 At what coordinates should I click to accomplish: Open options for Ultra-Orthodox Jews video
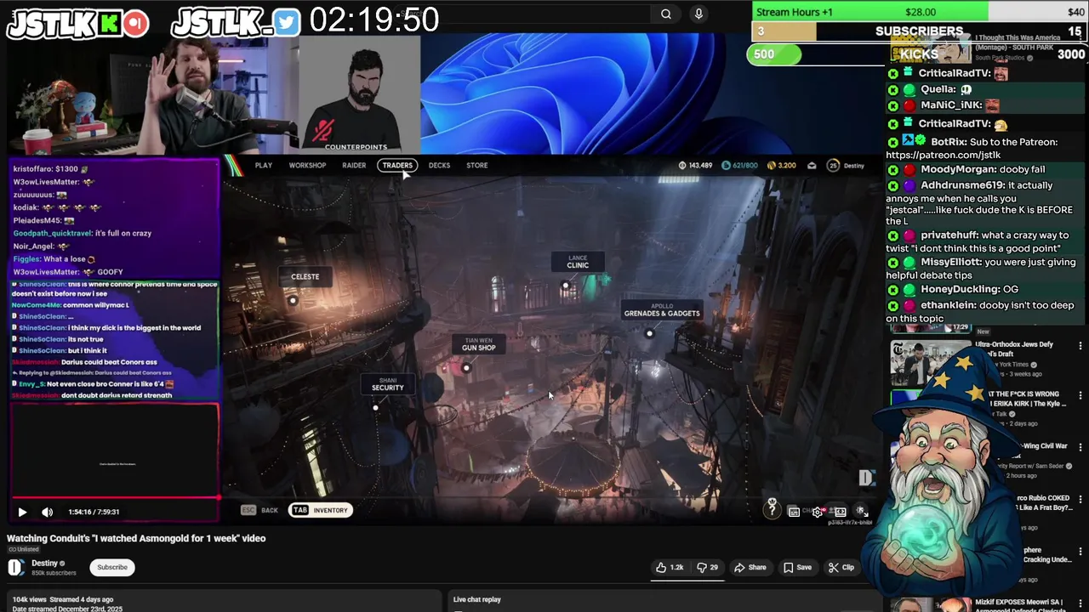(x=1080, y=346)
